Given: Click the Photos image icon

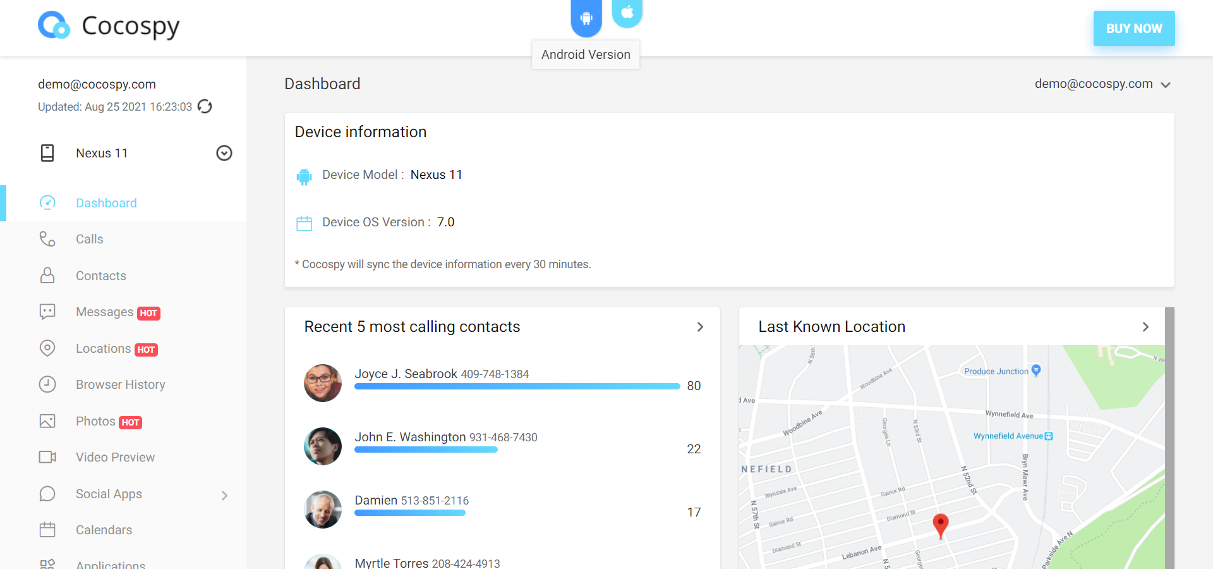Looking at the screenshot, I should (x=47, y=421).
